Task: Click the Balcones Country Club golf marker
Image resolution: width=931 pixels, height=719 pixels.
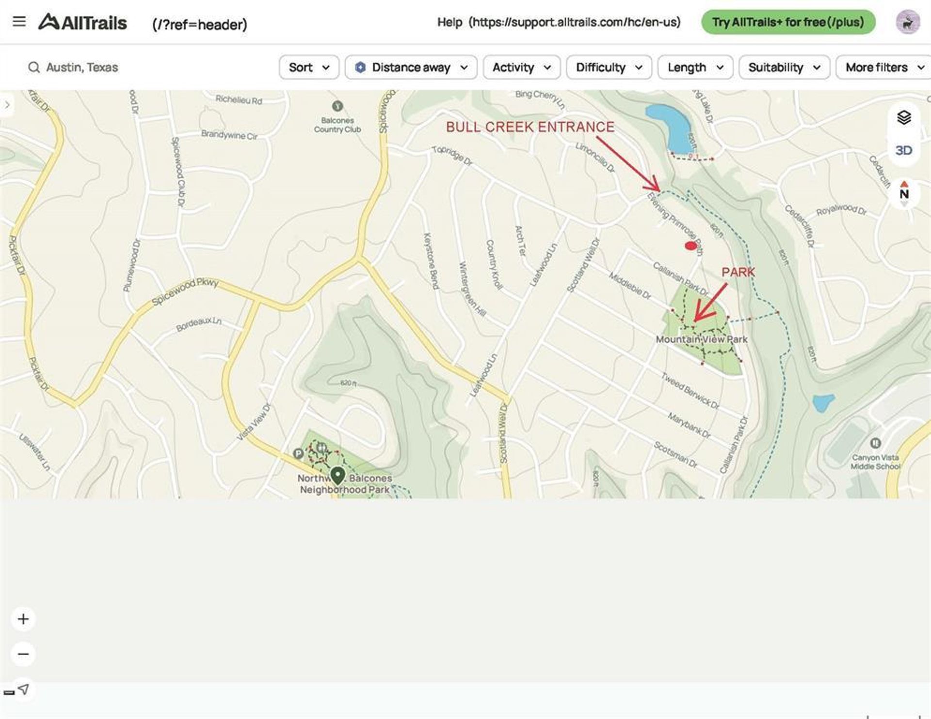Action: point(337,106)
